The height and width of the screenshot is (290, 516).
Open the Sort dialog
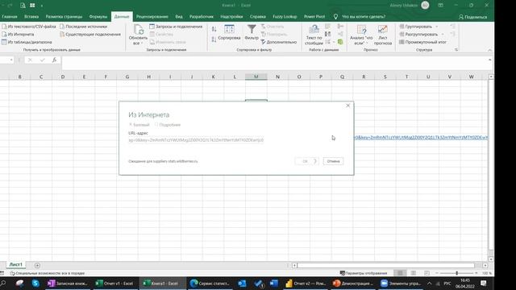[x=229, y=32]
